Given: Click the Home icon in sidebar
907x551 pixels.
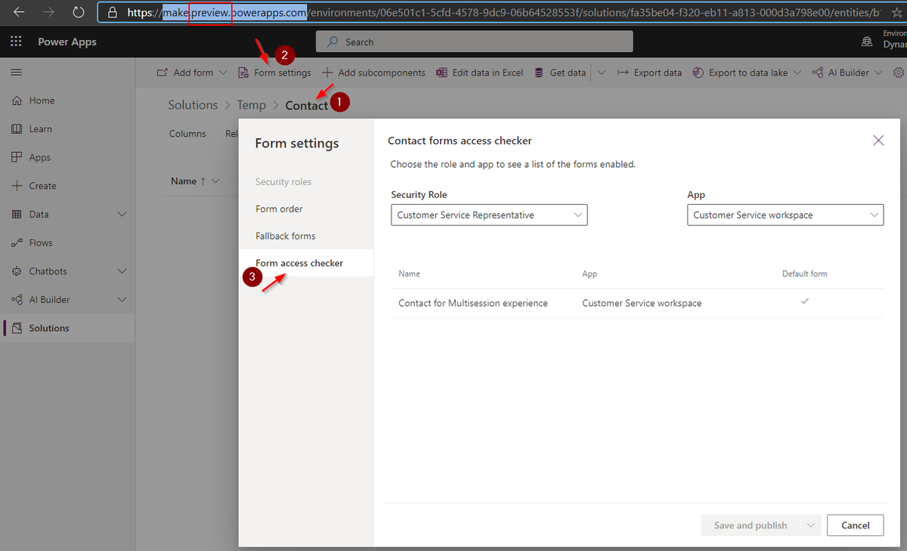Looking at the screenshot, I should point(17,101).
